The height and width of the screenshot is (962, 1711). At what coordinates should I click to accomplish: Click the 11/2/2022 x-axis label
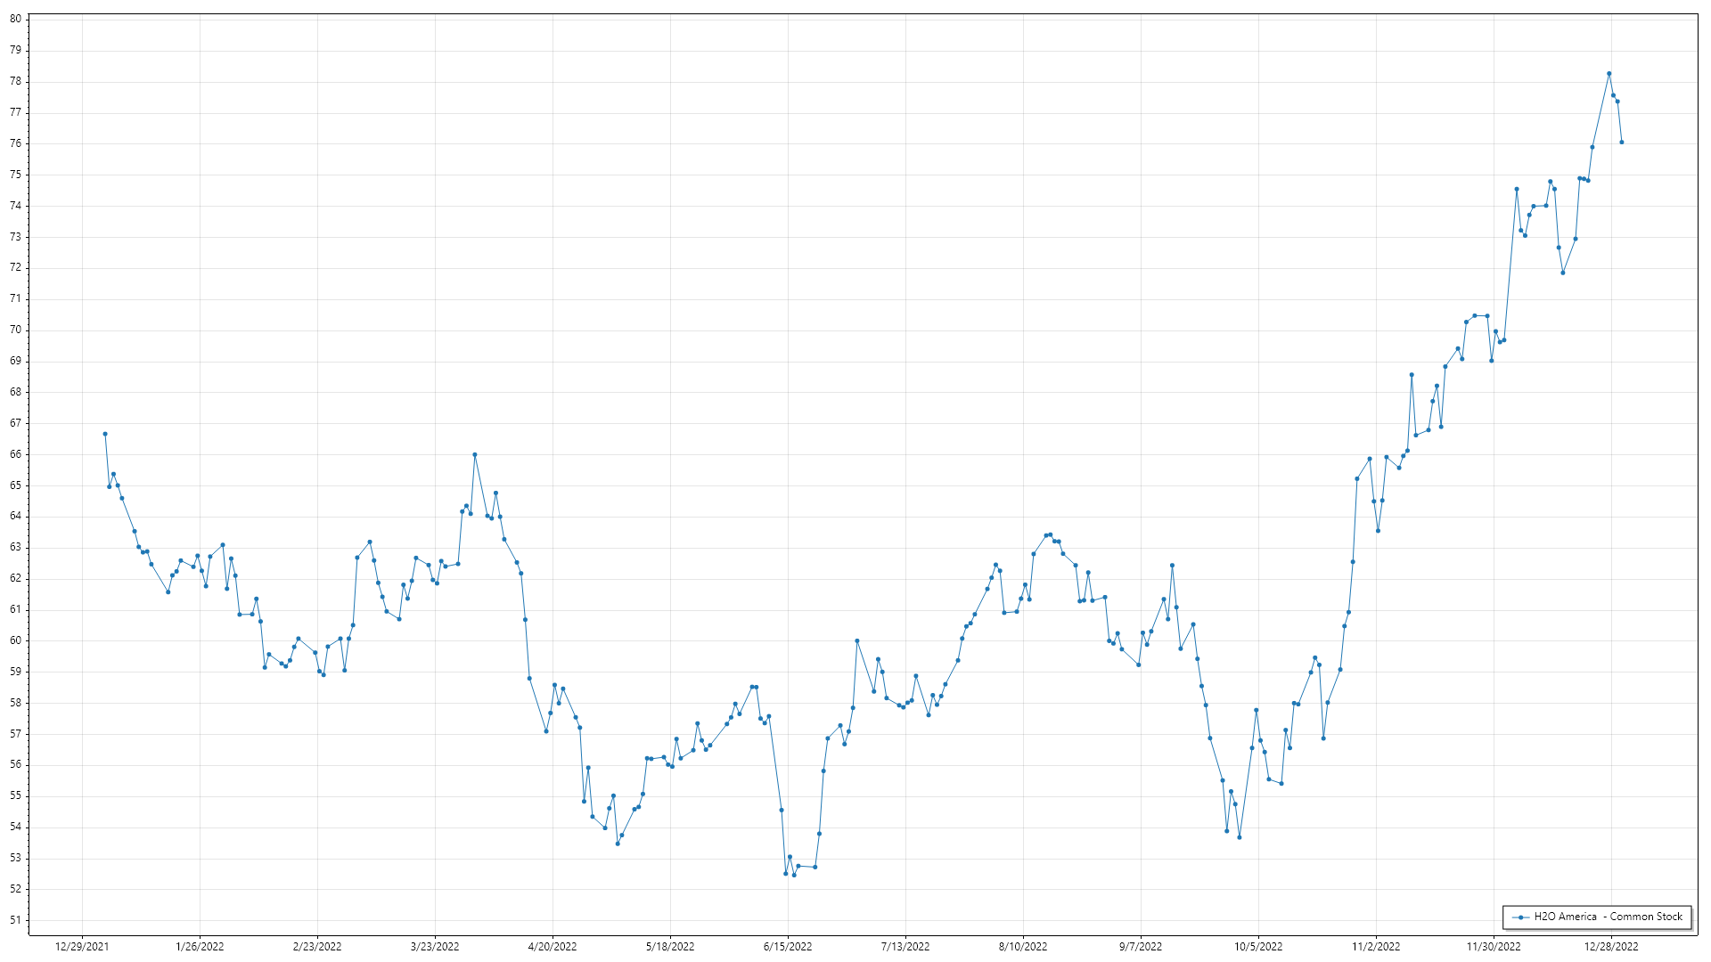1376,947
